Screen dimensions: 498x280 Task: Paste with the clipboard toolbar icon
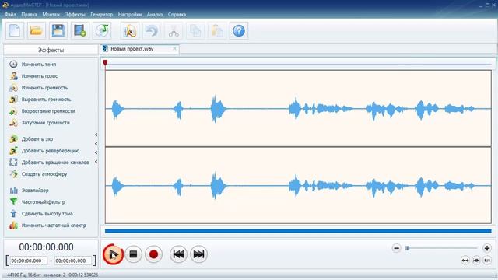217,31
